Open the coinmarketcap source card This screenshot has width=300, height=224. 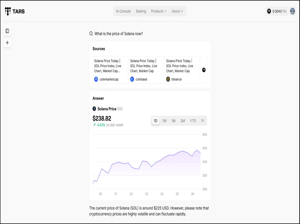click(x=110, y=70)
